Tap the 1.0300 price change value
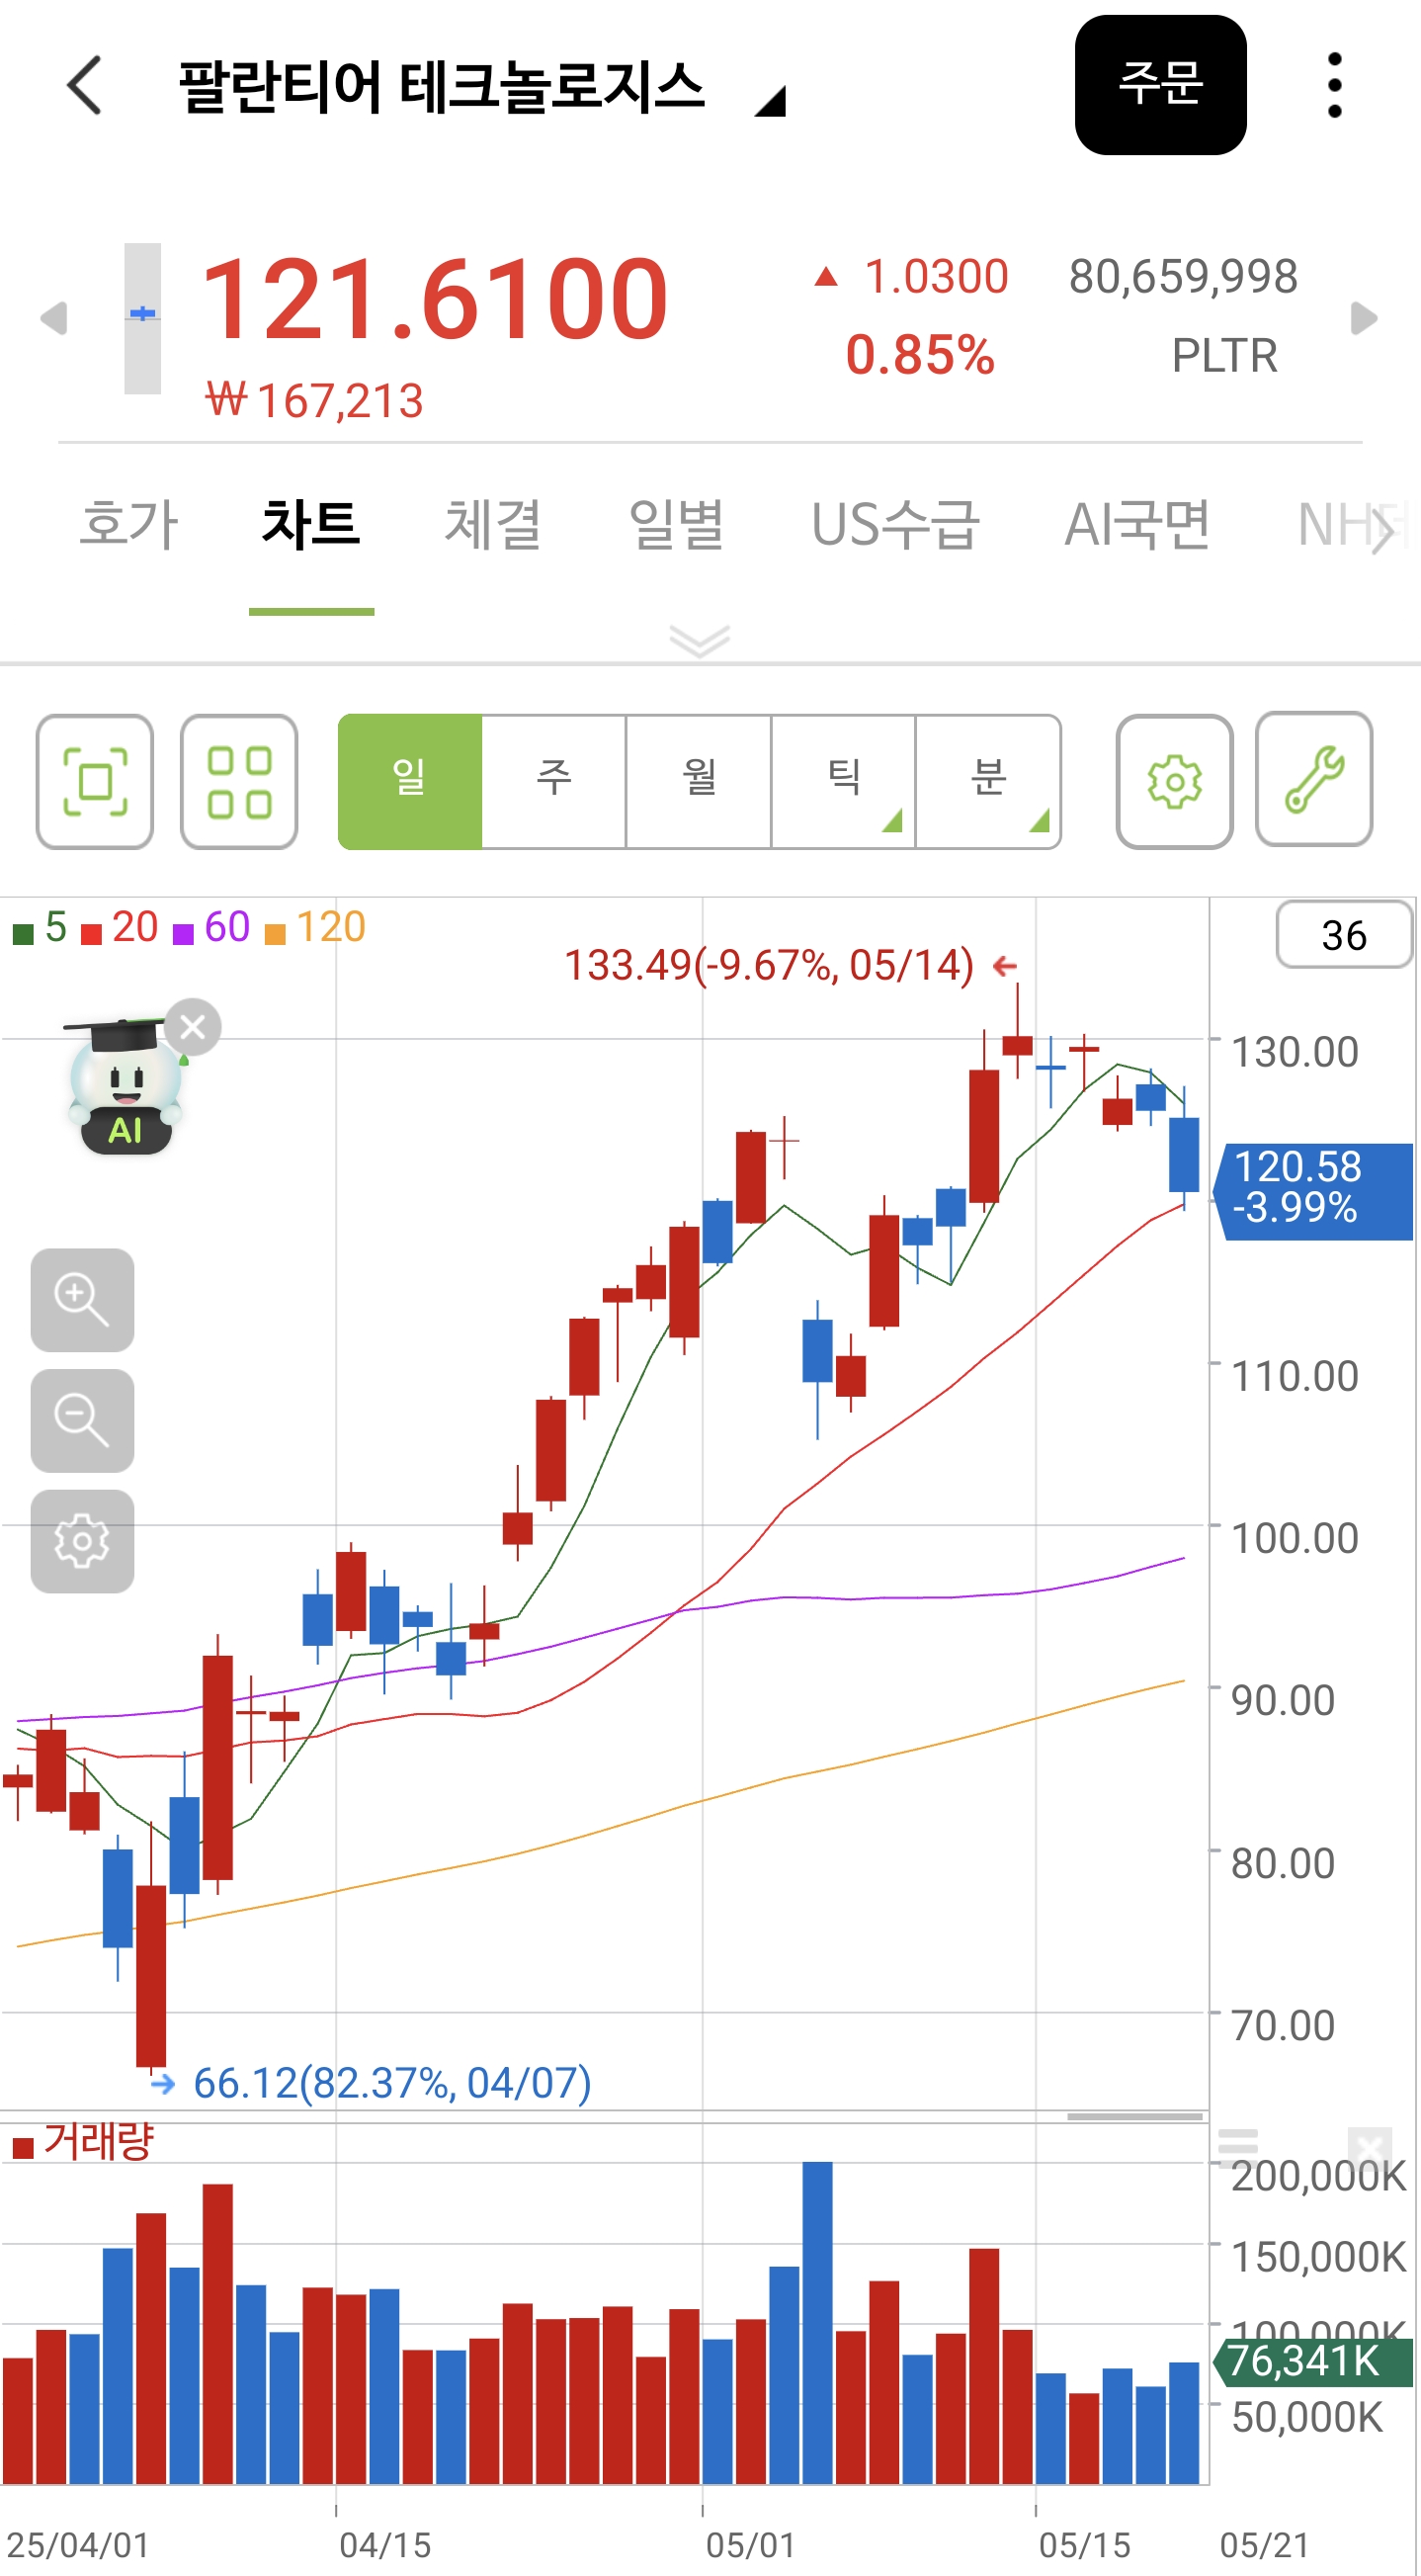This screenshot has height=2576, width=1421. point(936,276)
